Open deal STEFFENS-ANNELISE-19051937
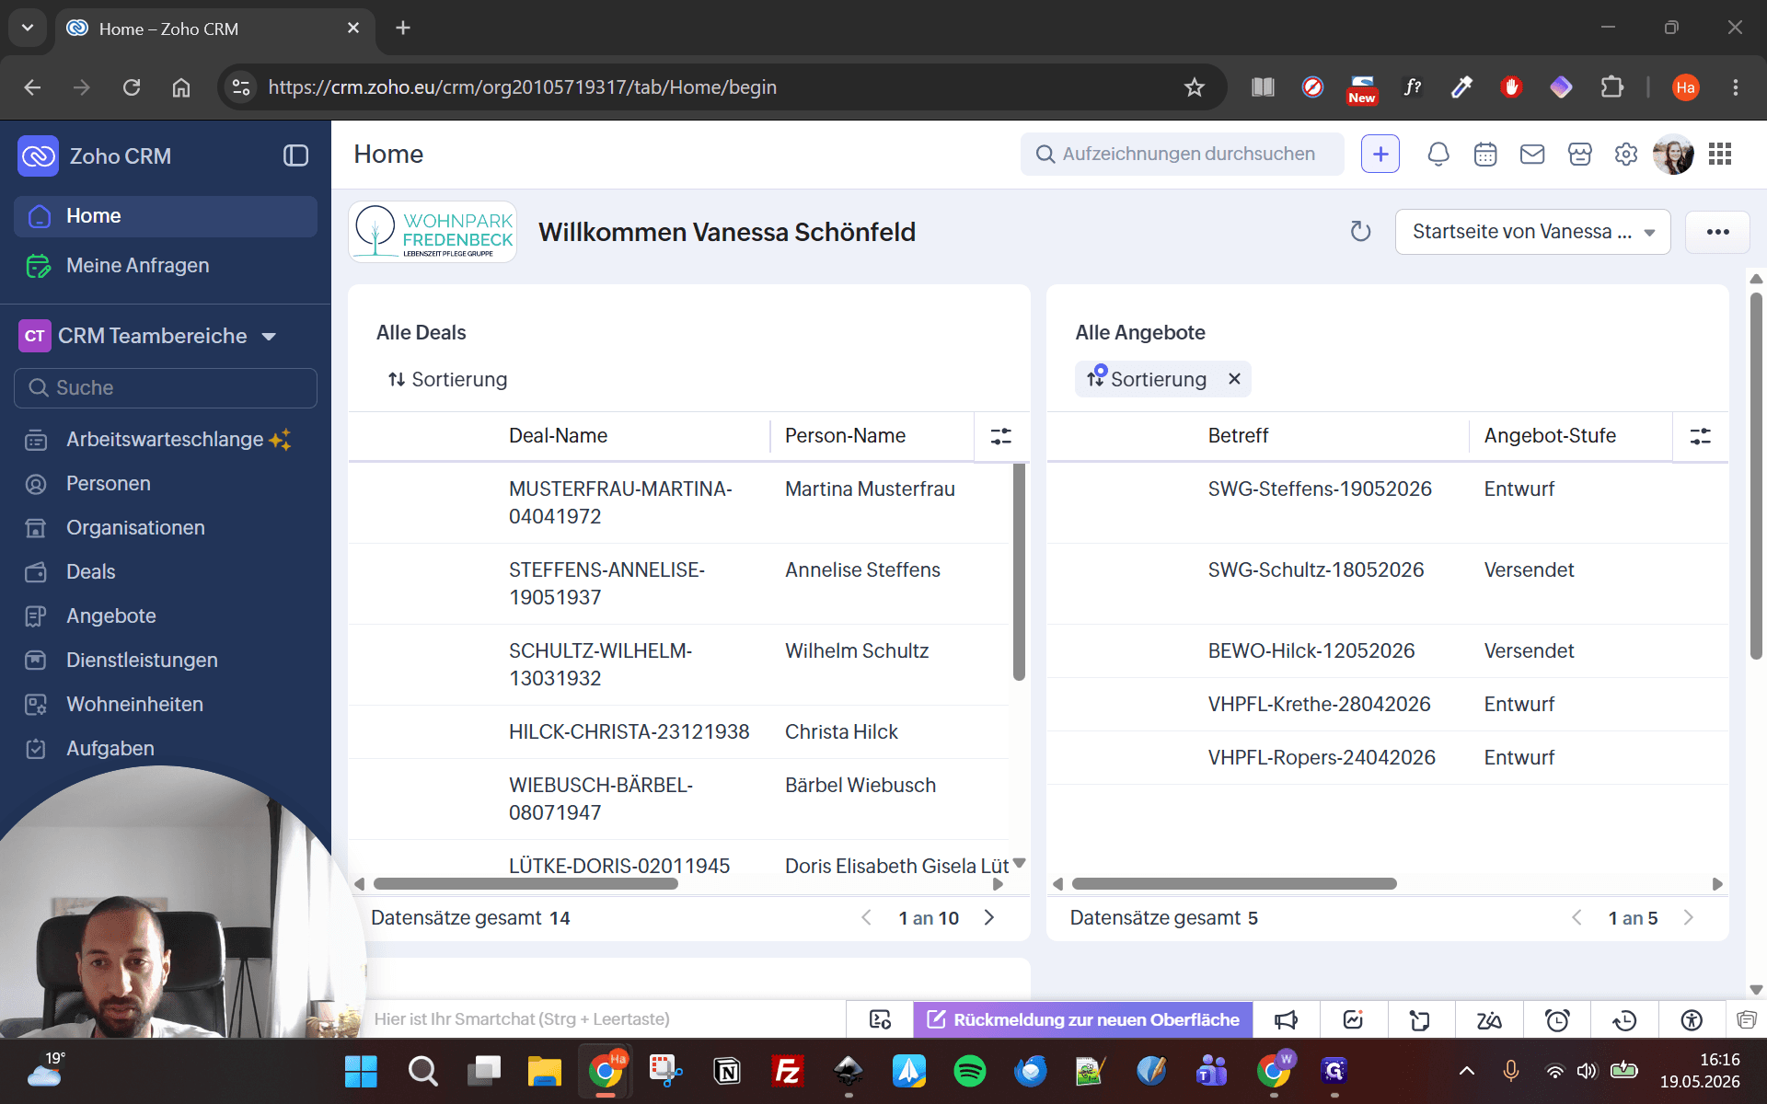Viewport: 1767px width, 1104px height. tap(607, 583)
